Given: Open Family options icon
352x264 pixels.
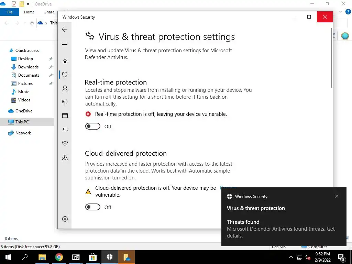Looking at the screenshot, I should point(65,157).
